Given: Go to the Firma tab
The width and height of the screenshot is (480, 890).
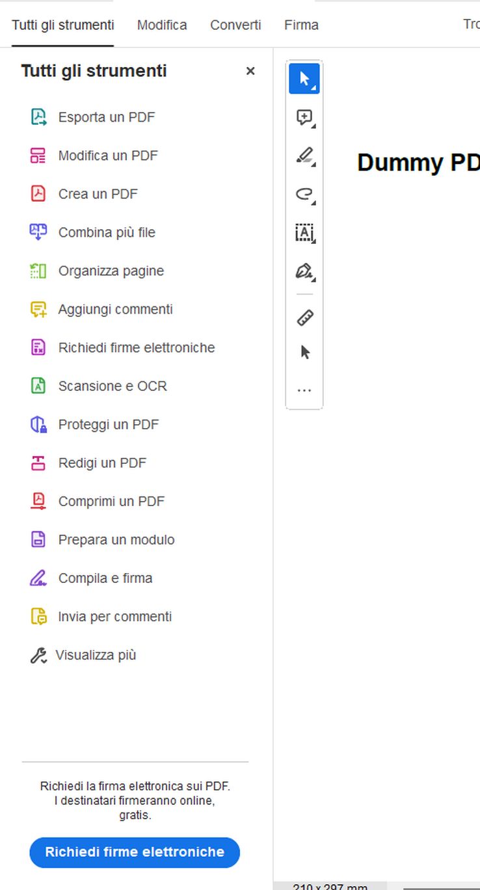Looking at the screenshot, I should coord(301,25).
